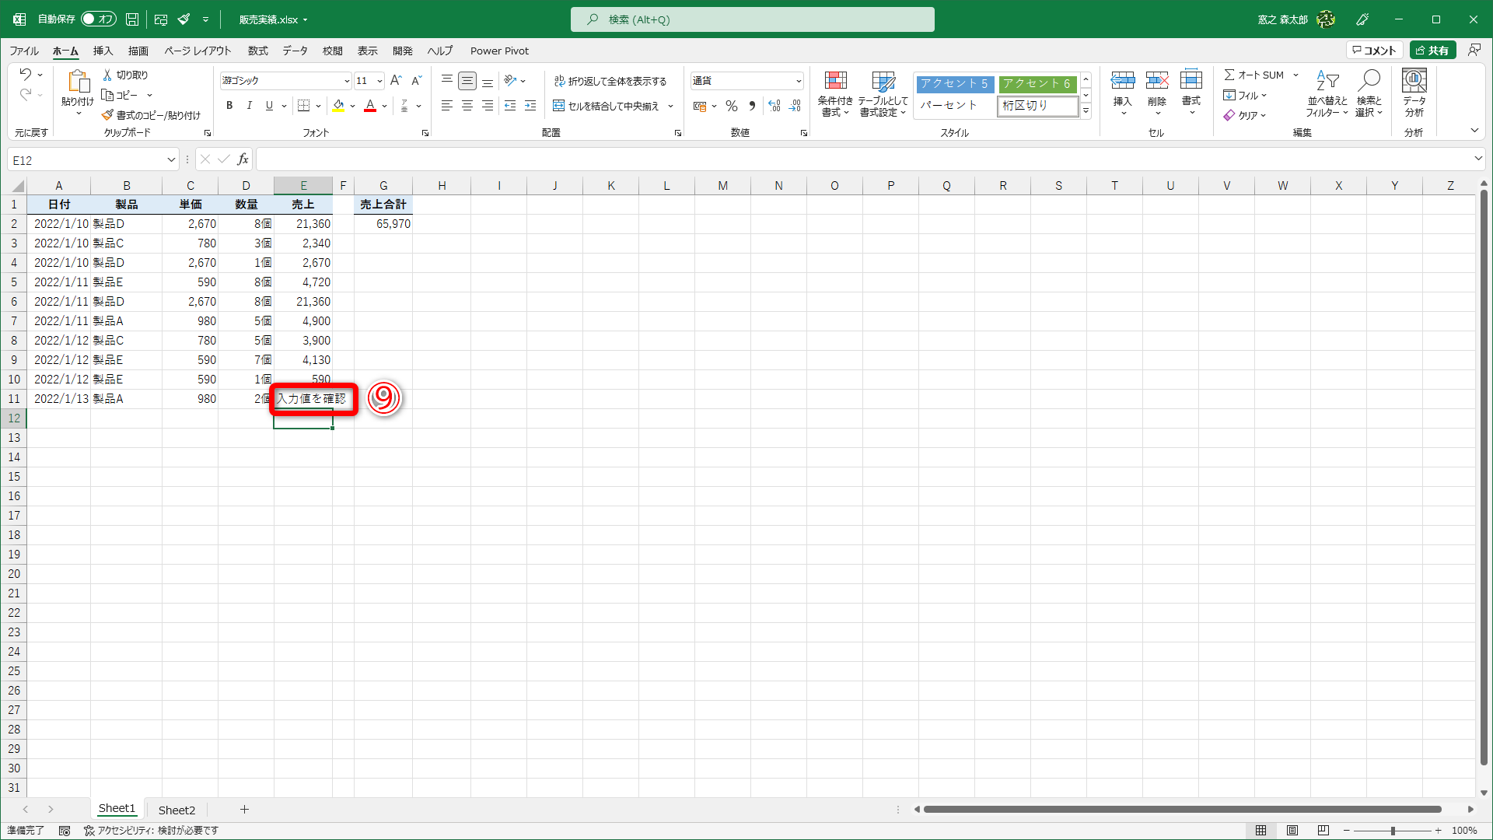Click the percent style icon
This screenshot has height=840, width=1493.
pyautogui.click(x=731, y=106)
